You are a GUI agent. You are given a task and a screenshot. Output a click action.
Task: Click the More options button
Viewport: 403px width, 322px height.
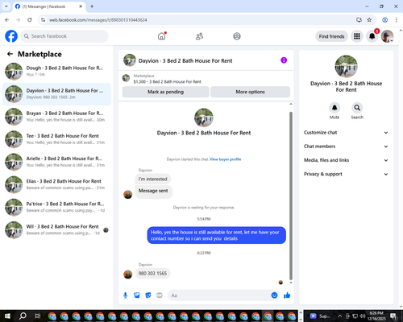250,92
